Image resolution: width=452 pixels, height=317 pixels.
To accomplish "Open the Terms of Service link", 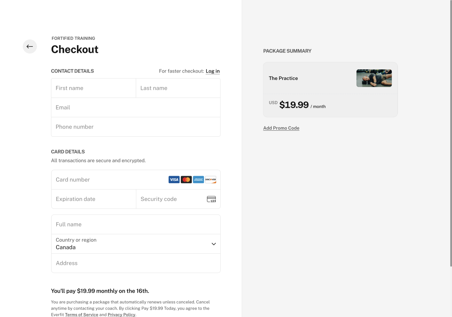I will point(82,315).
